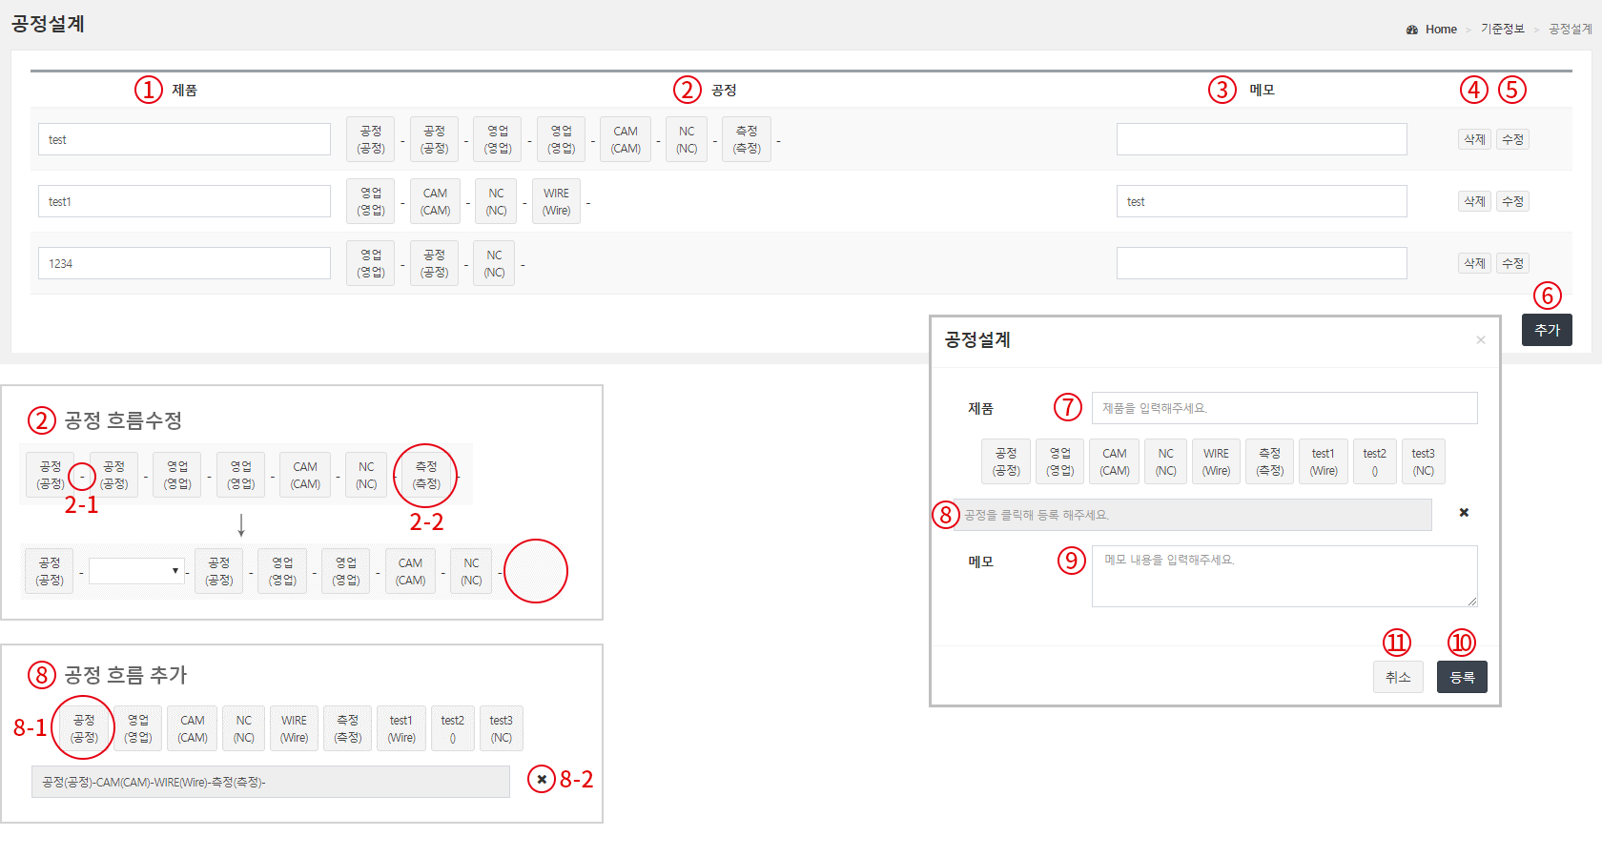Click the 추가 button to add a process

click(1547, 330)
